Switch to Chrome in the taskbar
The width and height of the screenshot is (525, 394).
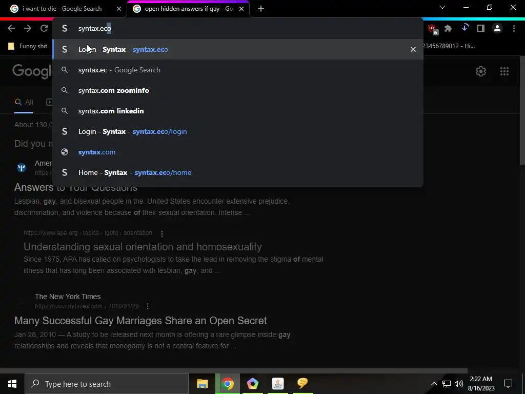point(227,384)
